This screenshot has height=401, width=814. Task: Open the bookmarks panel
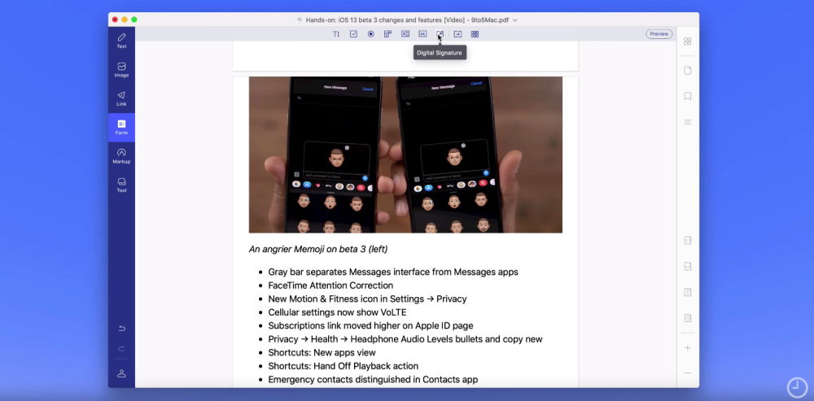click(x=688, y=96)
